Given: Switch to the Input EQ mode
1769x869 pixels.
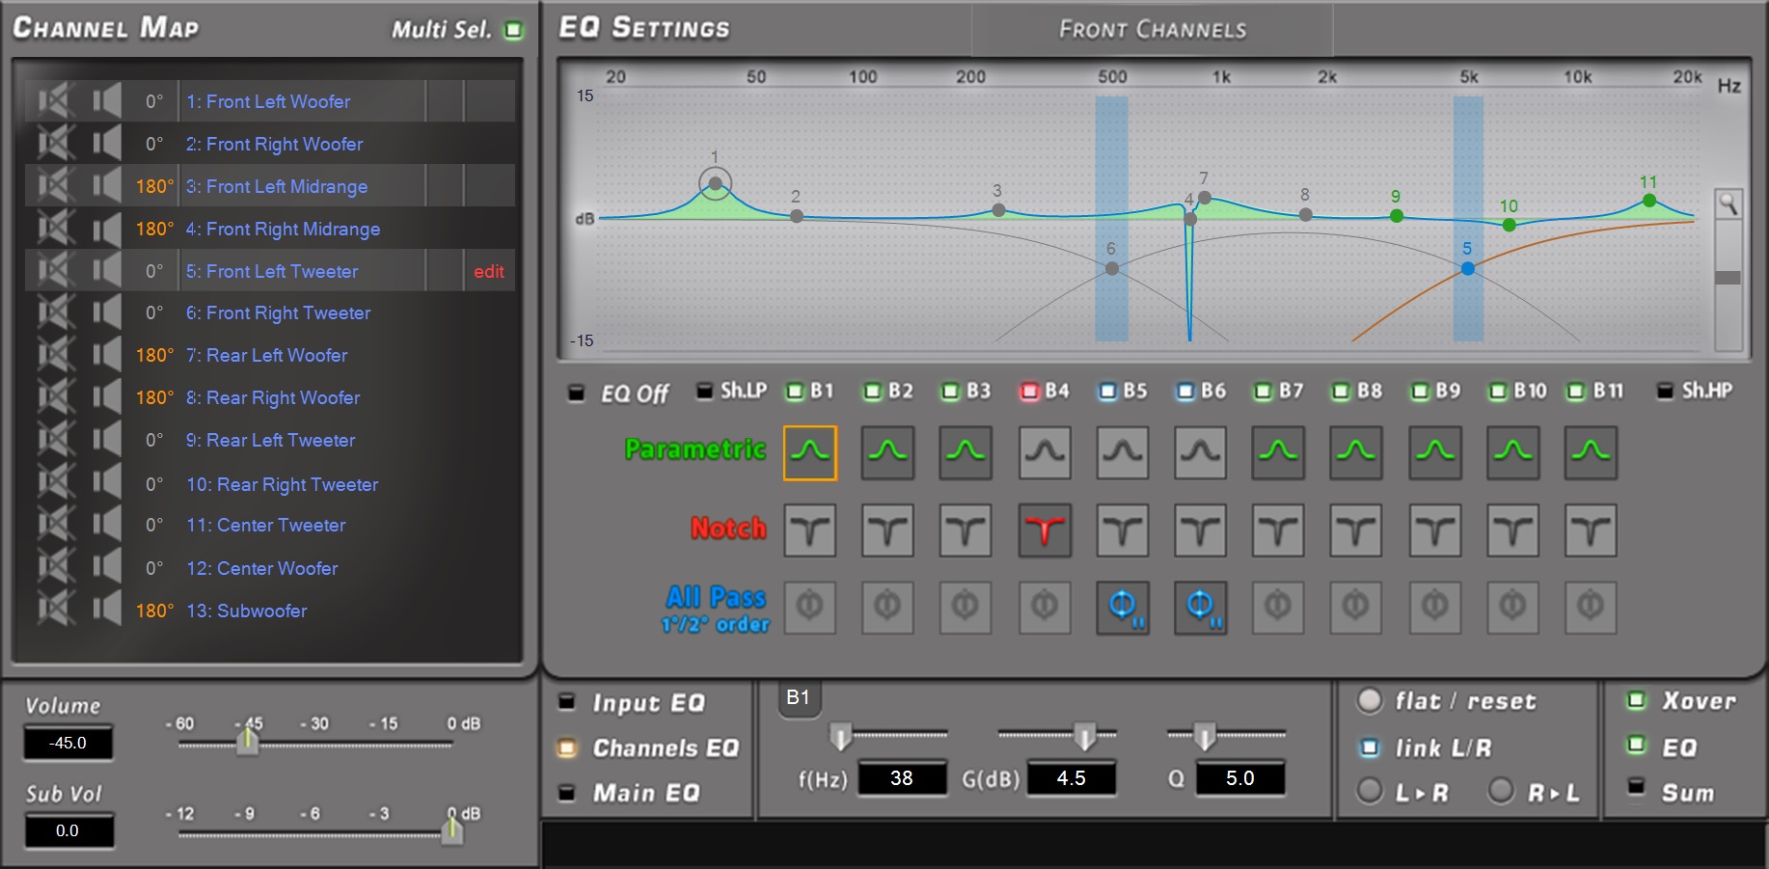Looking at the screenshot, I should tap(567, 702).
